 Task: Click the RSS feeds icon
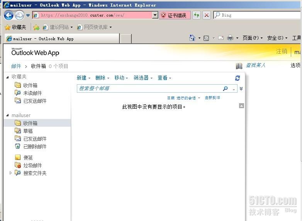(x=206, y=38)
